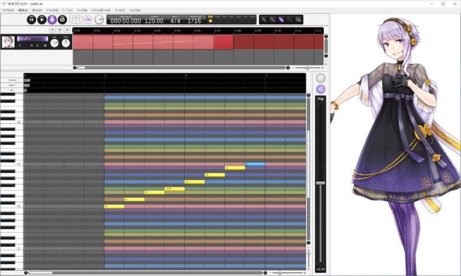The height and width of the screenshot is (276, 461).
Task: Click the C5 piano key
Action: pyautogui.click(x=12, y=165)
